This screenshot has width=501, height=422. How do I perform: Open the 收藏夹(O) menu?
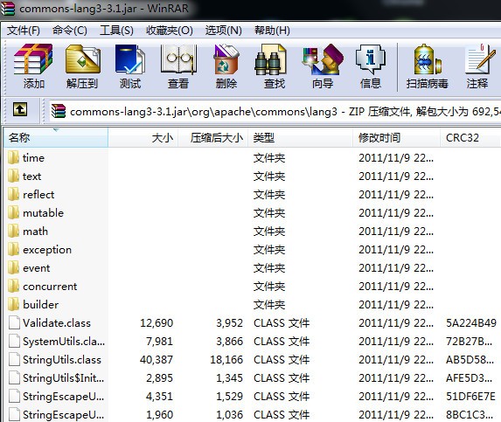click(x=170, y=31)
